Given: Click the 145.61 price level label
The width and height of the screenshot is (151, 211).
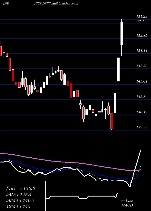Looking at the screenshot, I should [x=142, y=81].
